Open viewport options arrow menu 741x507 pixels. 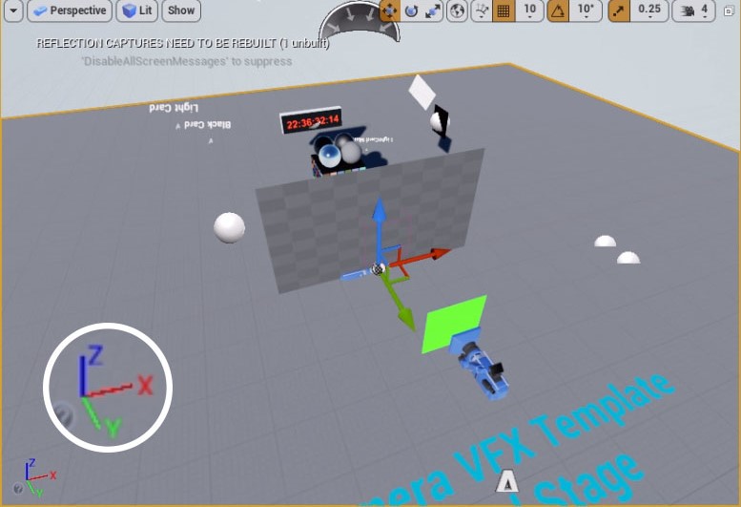(13, 11)
